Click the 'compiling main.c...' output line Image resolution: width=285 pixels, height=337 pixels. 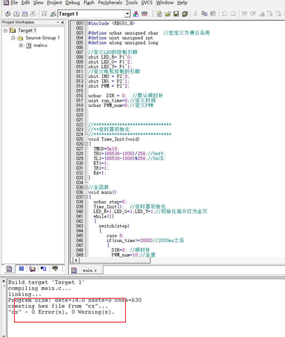pyautogui.click(x=39, y=288)
